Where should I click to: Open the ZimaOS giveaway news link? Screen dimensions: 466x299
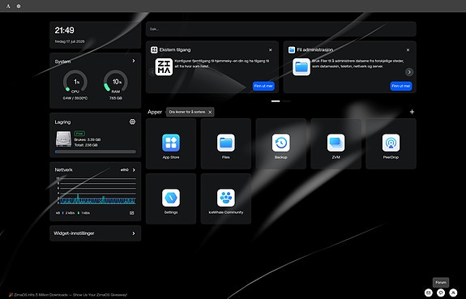tap(68, 295)
